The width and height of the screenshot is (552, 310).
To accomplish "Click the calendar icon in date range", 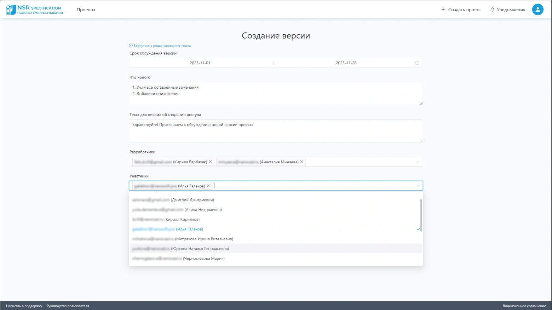I will pyautogui.click(x=417, y=63).
